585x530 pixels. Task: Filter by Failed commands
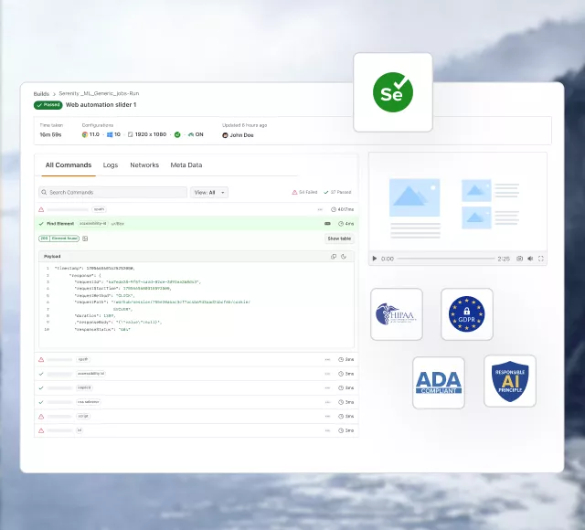click(304, 192)
